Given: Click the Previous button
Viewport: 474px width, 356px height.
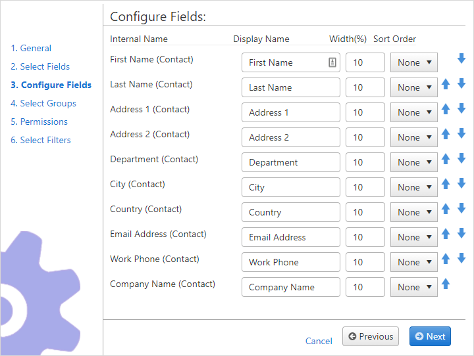Looking at the screenshot, I should [x=370, y=336].
